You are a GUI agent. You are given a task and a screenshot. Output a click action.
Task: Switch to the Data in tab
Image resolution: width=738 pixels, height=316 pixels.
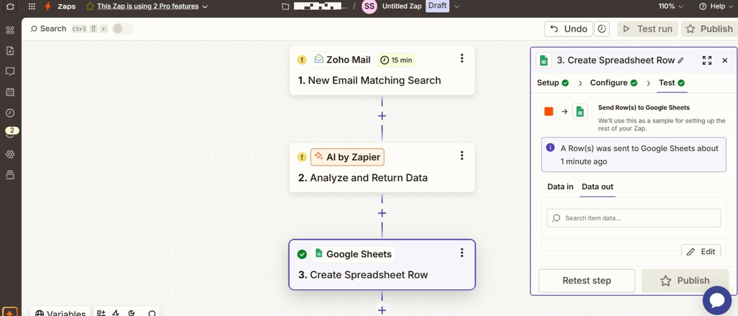[x=560, y=187]
